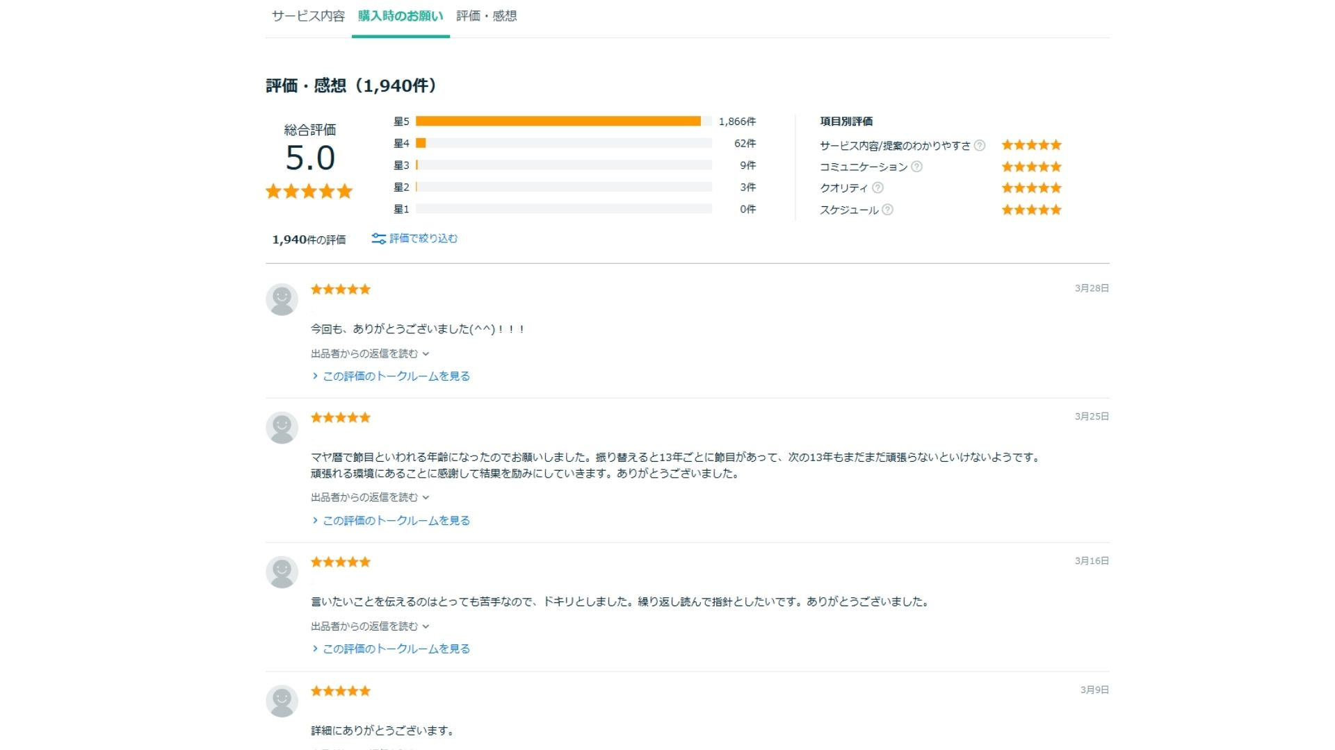Click avatar of the 3月28日 reviewer
This screenshot has width=1335, height=750.
[282, 299]
